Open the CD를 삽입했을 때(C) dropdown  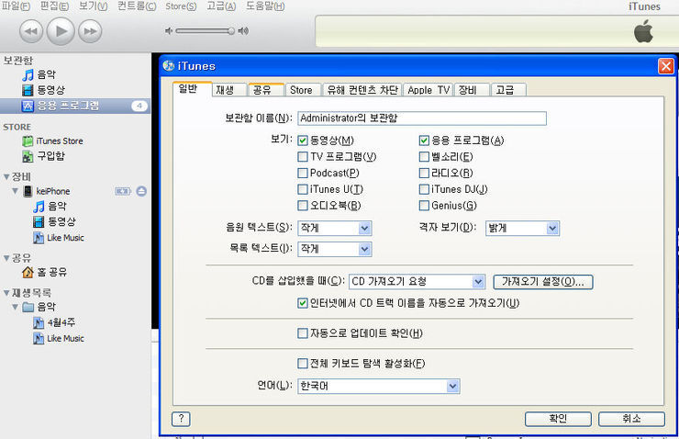(417, 282)
